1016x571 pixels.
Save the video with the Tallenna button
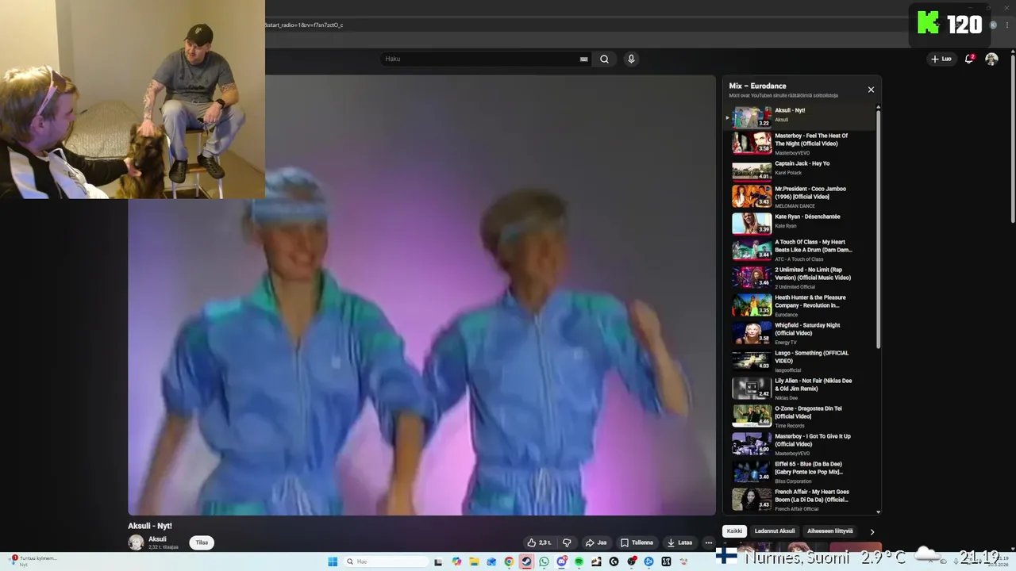pyautogui.click(x=637, y=542)
